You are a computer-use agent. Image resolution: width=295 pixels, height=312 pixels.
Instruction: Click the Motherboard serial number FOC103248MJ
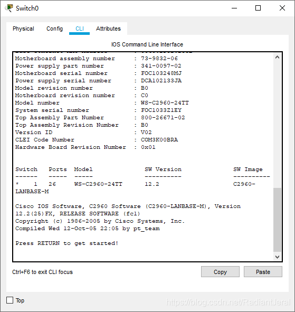click(161, 73)
